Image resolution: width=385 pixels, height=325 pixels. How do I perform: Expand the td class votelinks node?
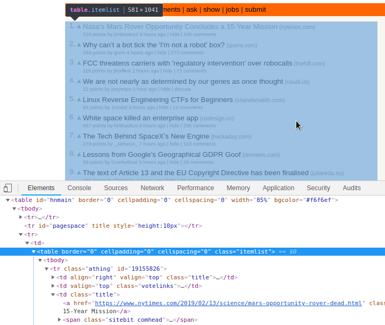click(53, 286)
